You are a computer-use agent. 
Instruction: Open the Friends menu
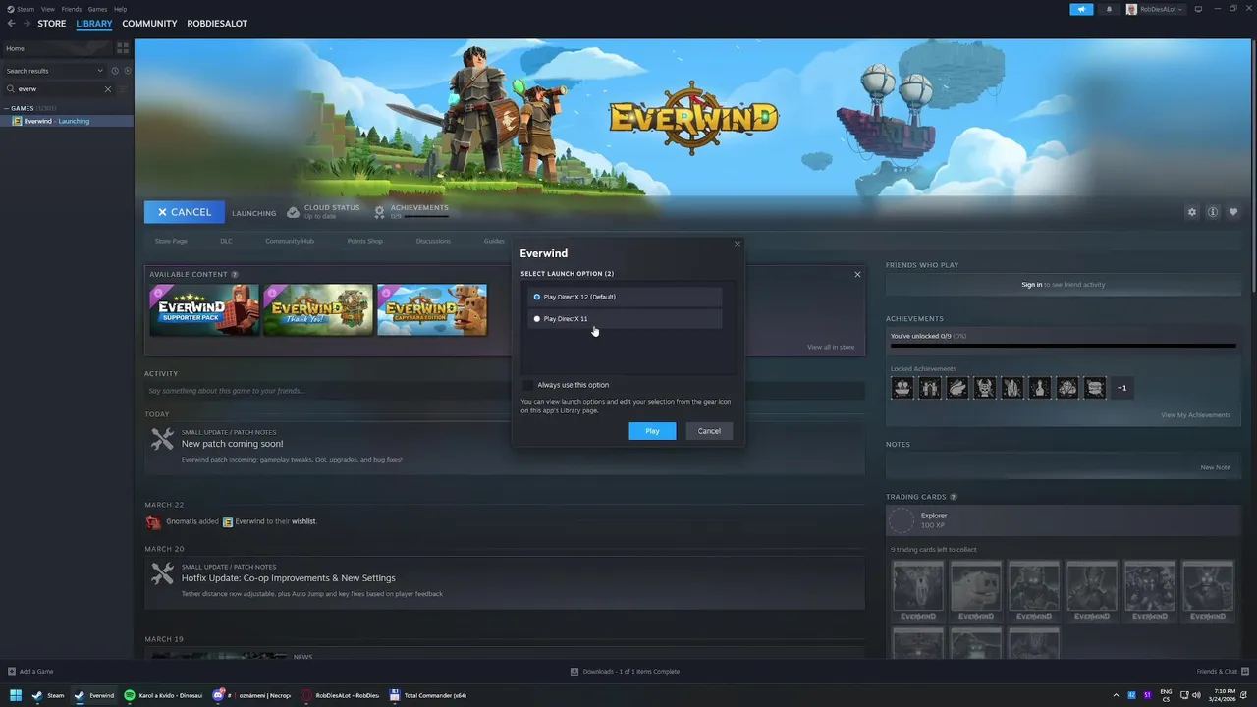[x=72, y=9]
